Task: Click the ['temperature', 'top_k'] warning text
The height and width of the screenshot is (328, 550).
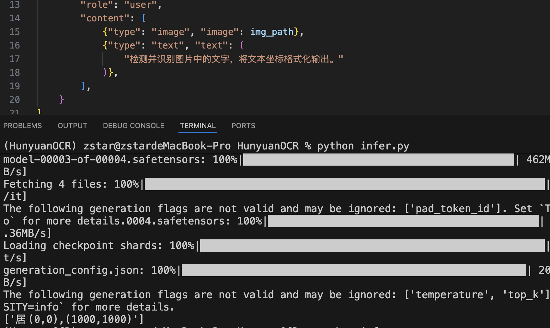Action: point(477,295)
